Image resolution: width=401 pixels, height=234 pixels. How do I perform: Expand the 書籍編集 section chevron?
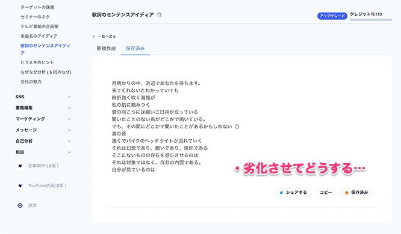click(x=69, y=108)
